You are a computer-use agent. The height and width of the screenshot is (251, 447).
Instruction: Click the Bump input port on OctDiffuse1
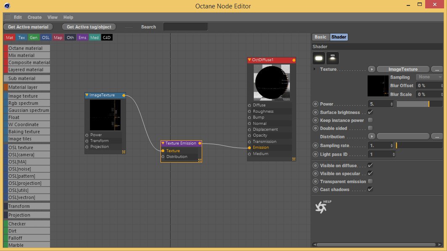point(250,117)
